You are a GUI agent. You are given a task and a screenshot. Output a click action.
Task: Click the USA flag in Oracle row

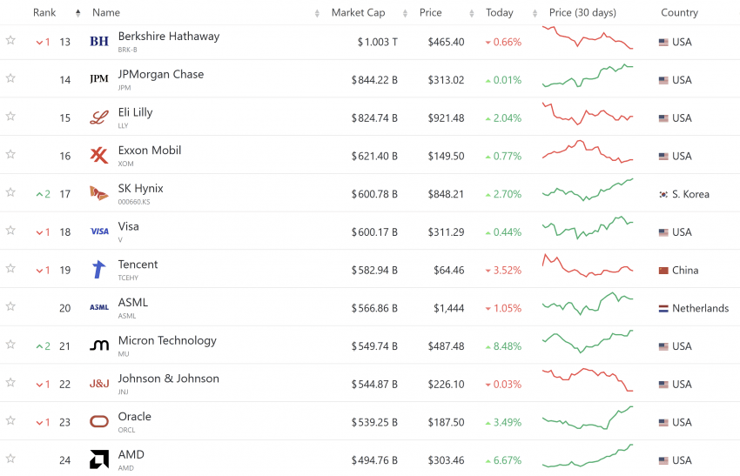[x=663, y=423]
